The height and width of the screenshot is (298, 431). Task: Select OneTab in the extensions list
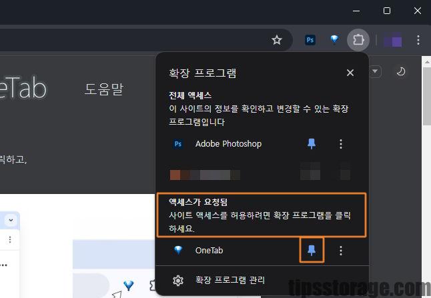[x=209, y=250]
